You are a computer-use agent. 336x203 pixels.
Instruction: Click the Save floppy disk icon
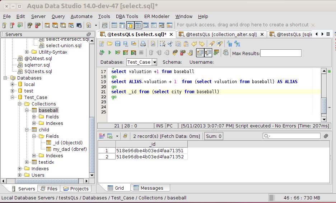(117, 44)
